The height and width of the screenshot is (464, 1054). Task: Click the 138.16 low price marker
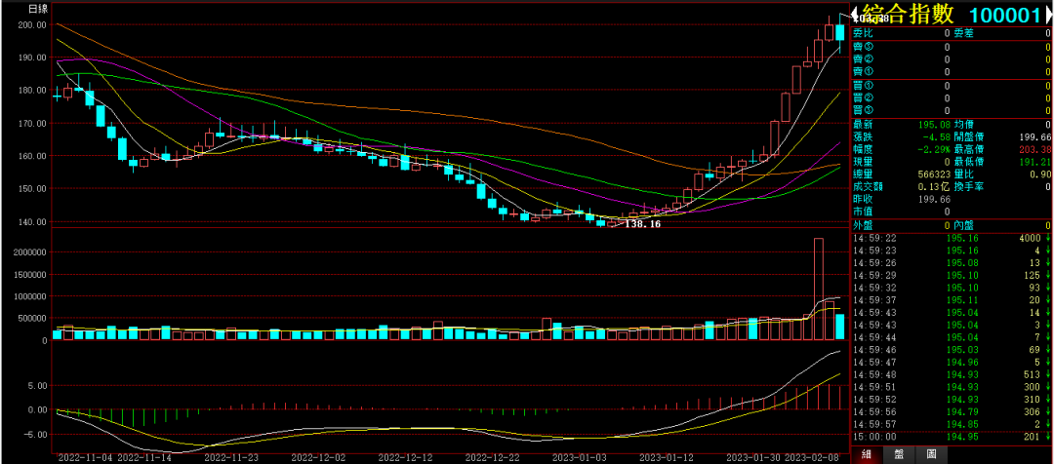tap(641, 224)
